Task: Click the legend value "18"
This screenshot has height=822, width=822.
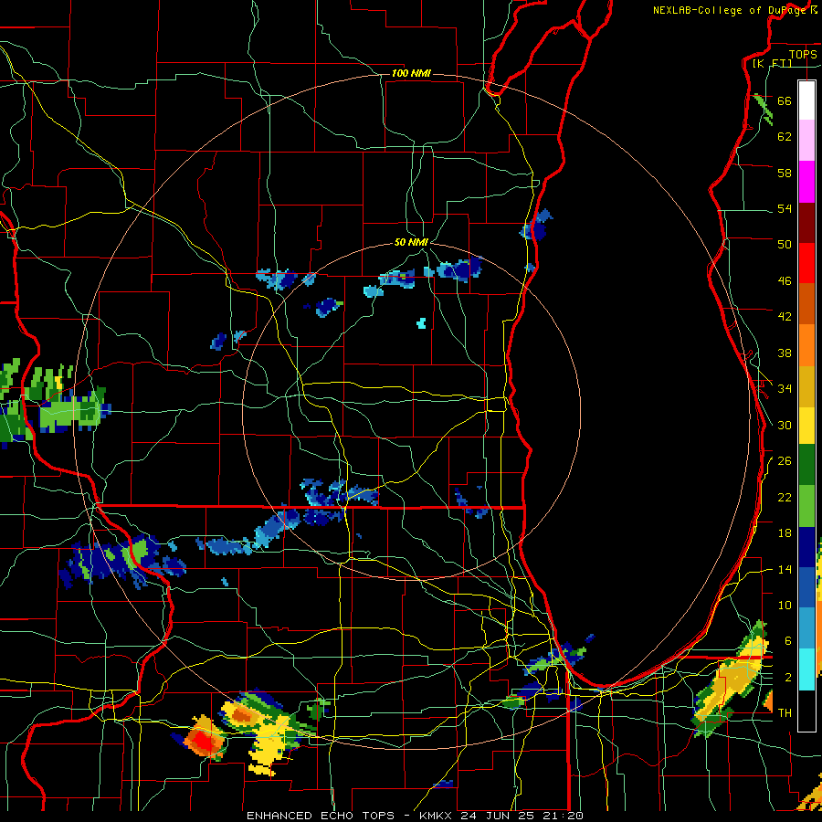Action: coord(785,533)
